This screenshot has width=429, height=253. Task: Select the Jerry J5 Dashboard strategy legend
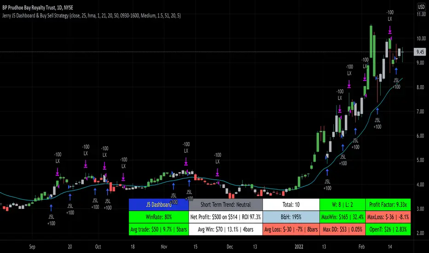pos(92,16)
